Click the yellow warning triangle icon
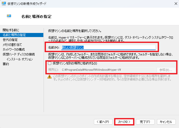Screen dimensions: 179x128 coord(49,77)
